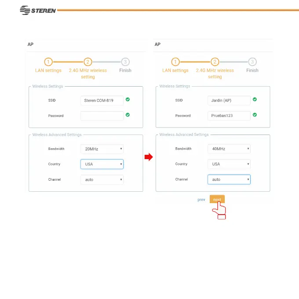Open Country dropdown in right panel with 40MHz
The height and width of the screenshot is (299, 299).
point(229,164)
